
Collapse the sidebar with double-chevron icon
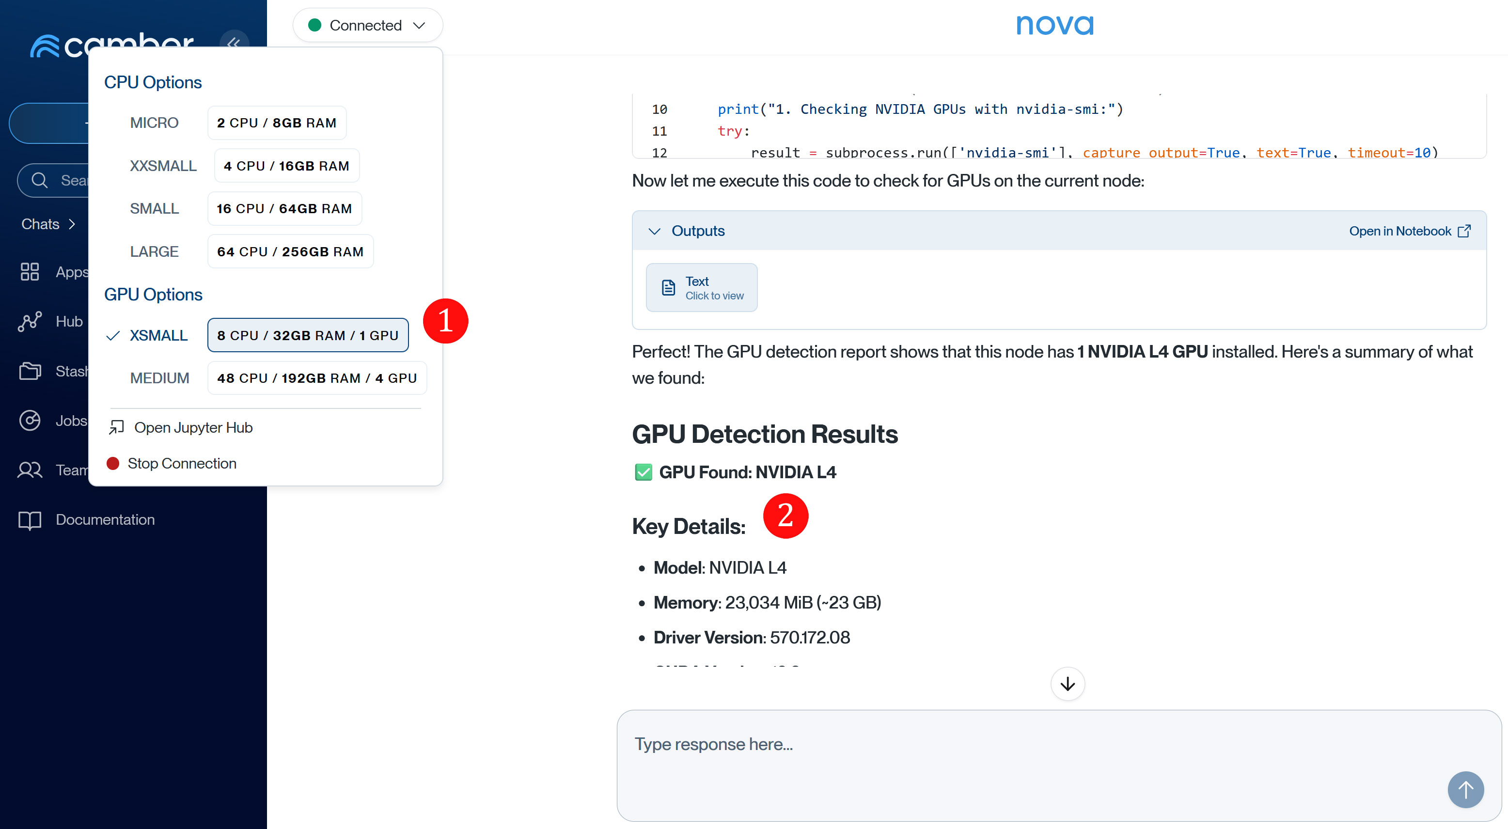tap(234, 40)
